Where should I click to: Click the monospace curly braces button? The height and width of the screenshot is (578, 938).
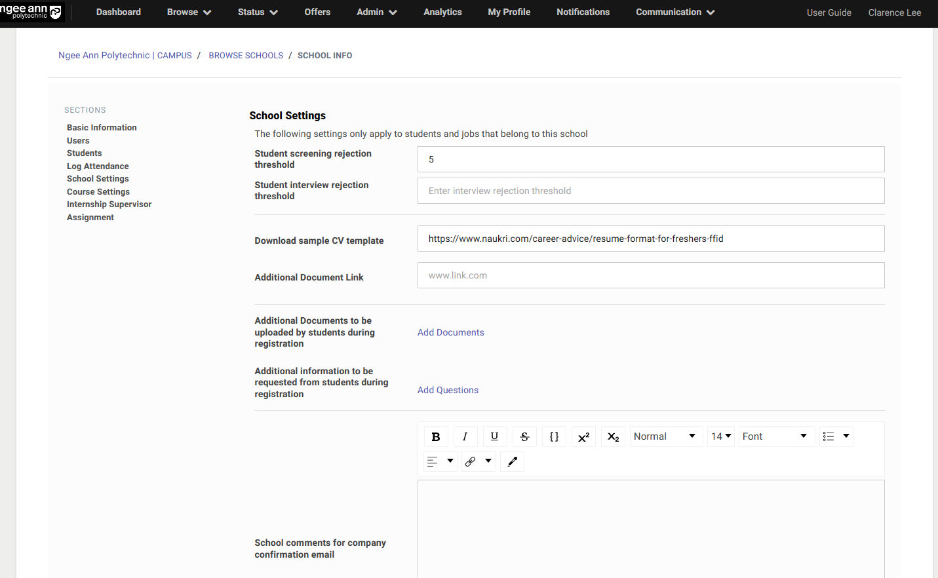(x=554, y=436)
